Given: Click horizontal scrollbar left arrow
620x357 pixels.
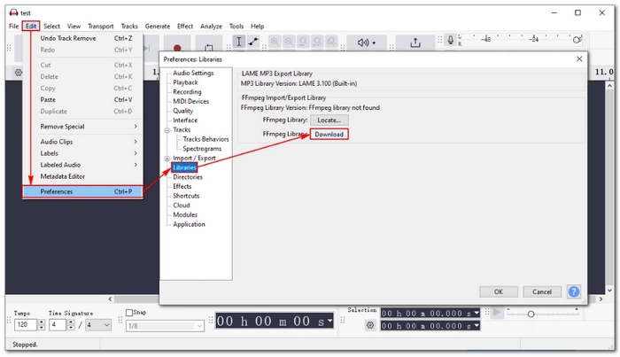Looking at the screenshot, I should (111, 299).
